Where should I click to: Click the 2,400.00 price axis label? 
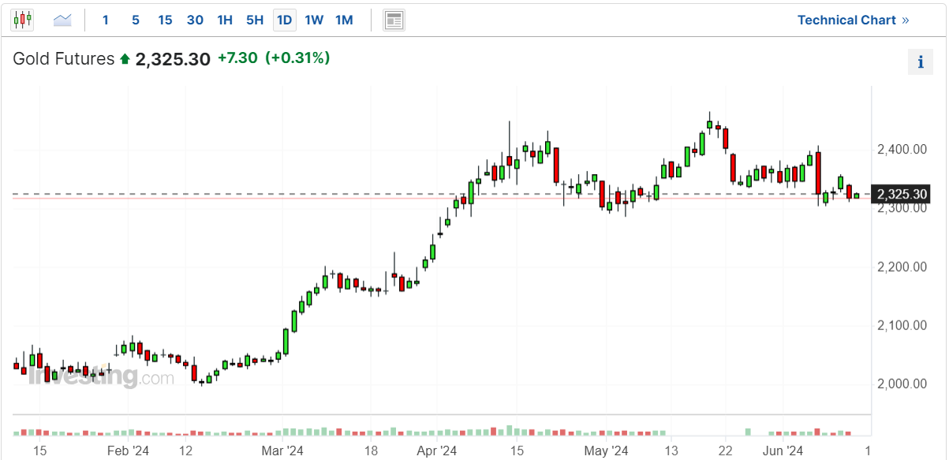(x=902, y=149)
